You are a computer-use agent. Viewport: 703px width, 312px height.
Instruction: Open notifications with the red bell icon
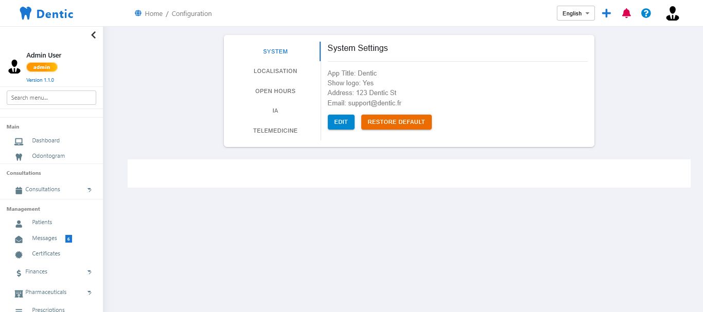point(626,13)
